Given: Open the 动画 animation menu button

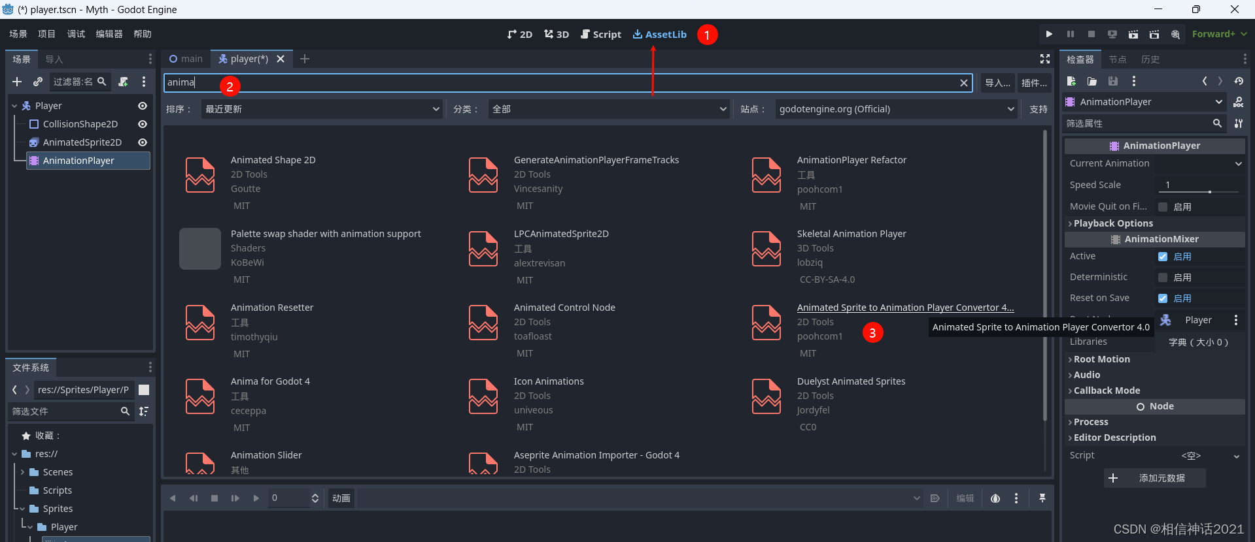Looking at the screenshot, I should pyautogui.click(x=341, y=498).
